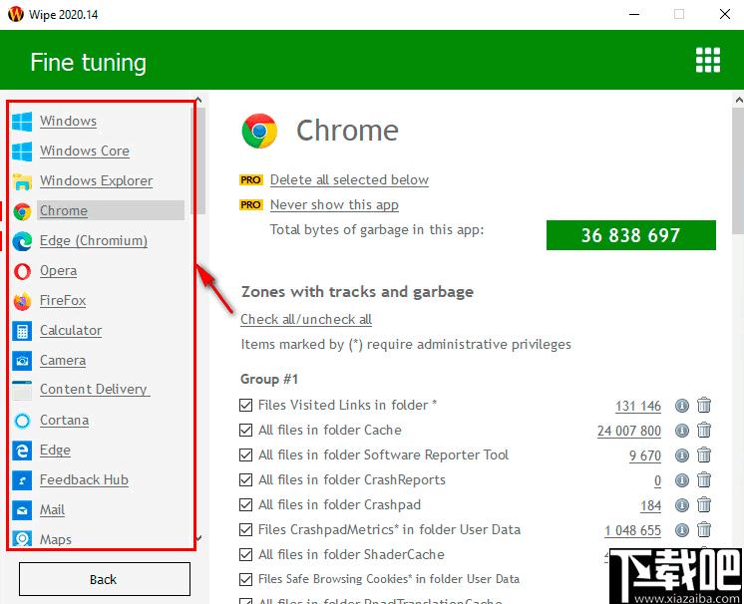Uncheck All files in folder ShaderCache
744x604 pixels.
click(245, 555)
